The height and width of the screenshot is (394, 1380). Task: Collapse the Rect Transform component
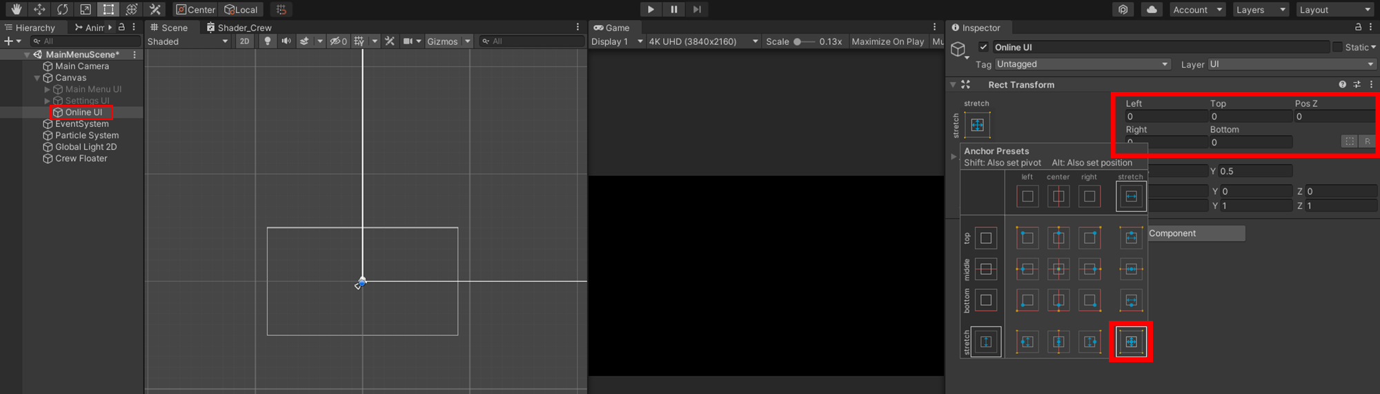(953, 85)
